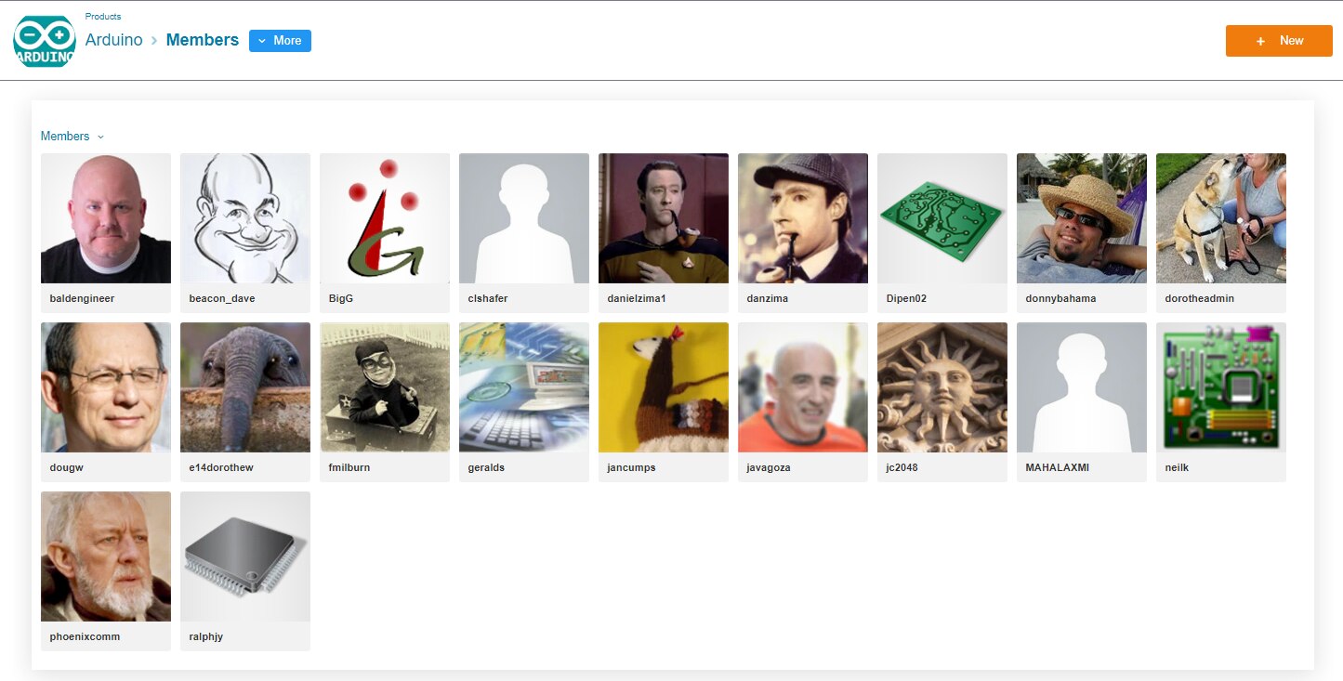
Task: Expand the Members section chevron
Action: coord(100,137)
